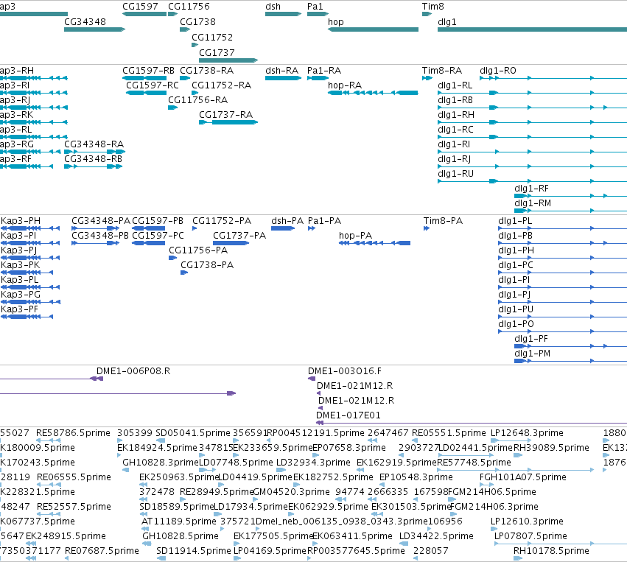This screenshot has height=562, width=627.
Task: Select transcript dlg1-RU
Action: 532,181
